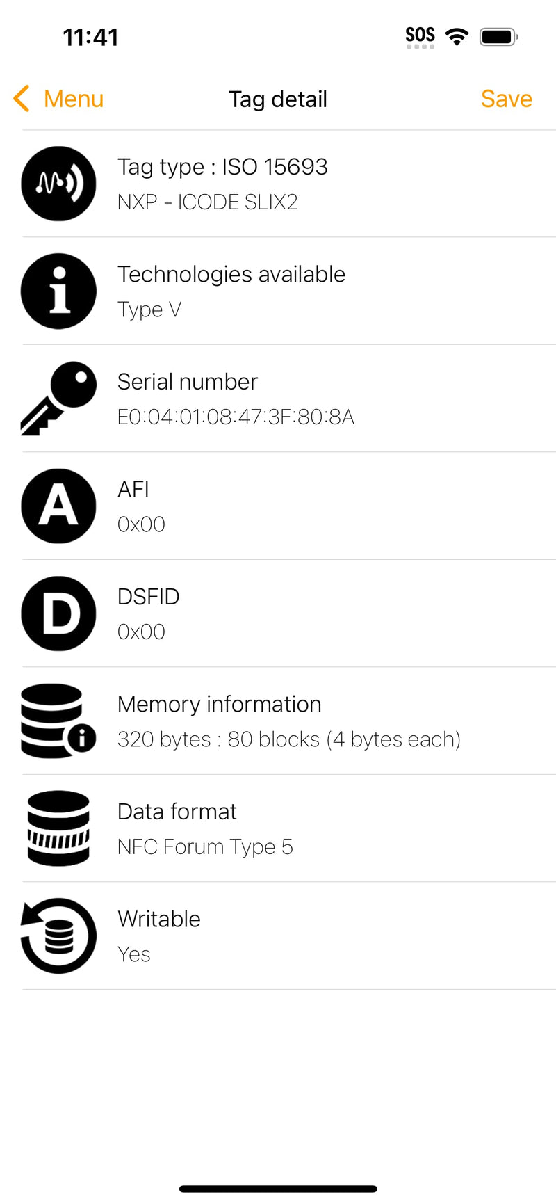Tap the Wi-Fi indicator in status bar
556x1204 pixels.
pyautogui.click(x=457, y=37)
